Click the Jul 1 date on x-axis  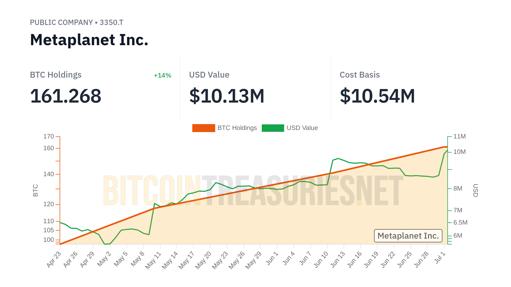pyautogui.click(x=440, y=258)
